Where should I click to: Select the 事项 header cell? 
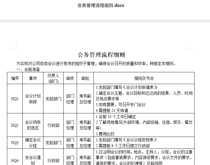coord(33,78)
